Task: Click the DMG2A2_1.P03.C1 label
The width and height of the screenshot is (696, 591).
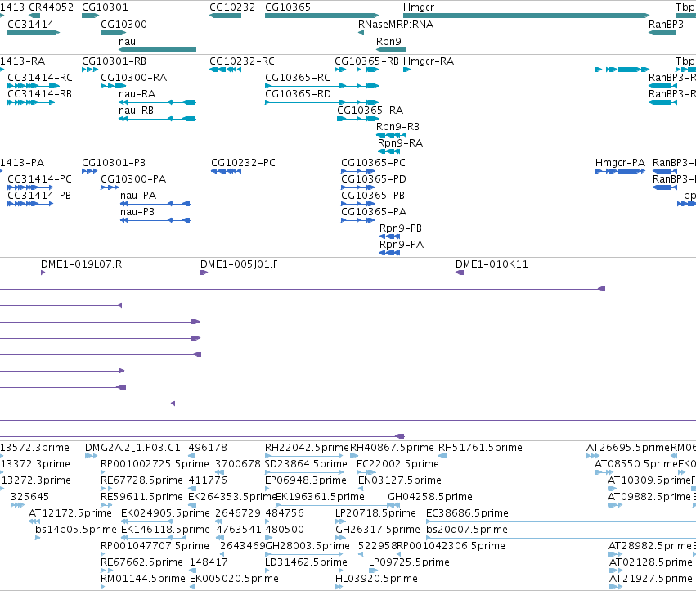Action: coord(132,448)
